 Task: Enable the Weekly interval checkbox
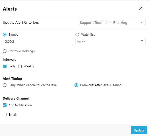[20, 66]
